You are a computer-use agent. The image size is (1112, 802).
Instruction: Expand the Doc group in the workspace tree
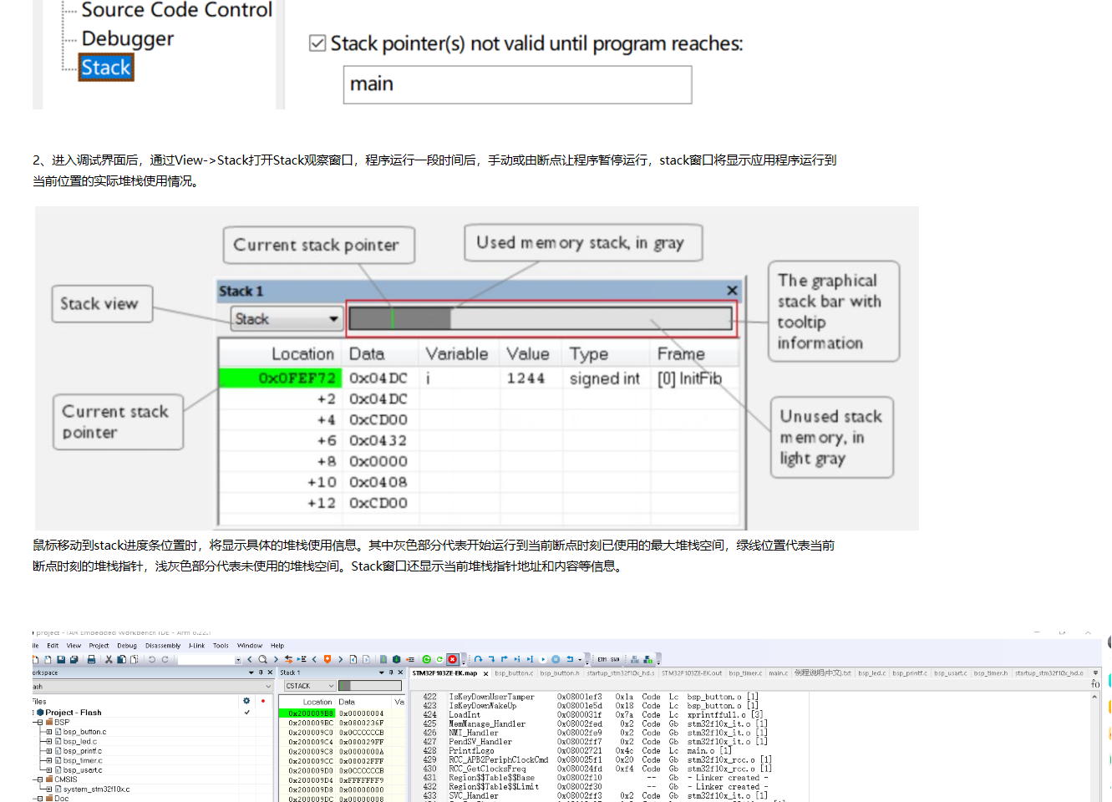pos(40,798)
